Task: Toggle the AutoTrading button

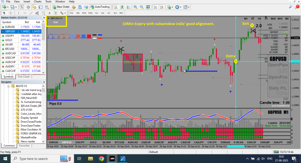Action: tap(100, 7)
